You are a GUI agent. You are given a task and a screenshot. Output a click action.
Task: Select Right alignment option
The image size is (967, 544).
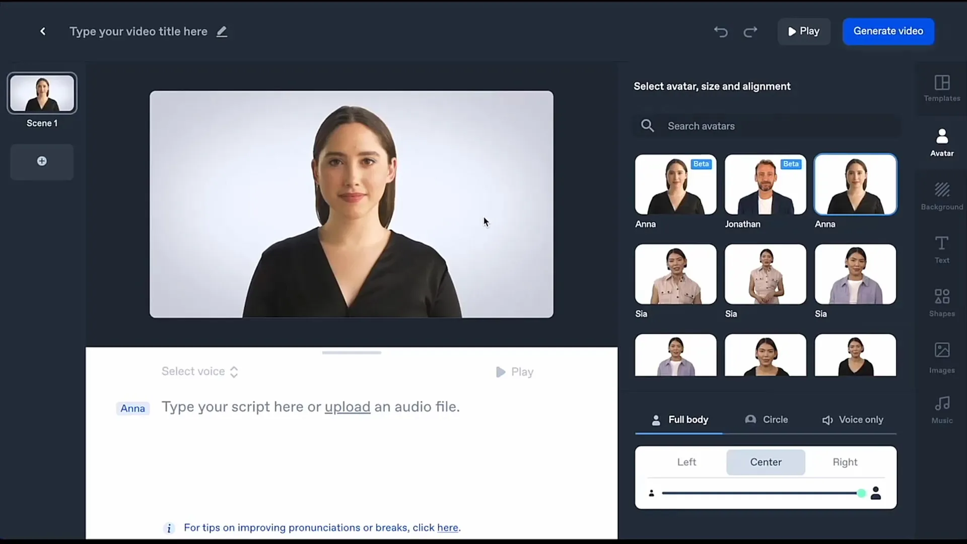pyautogui.click(x=844, y=461)
